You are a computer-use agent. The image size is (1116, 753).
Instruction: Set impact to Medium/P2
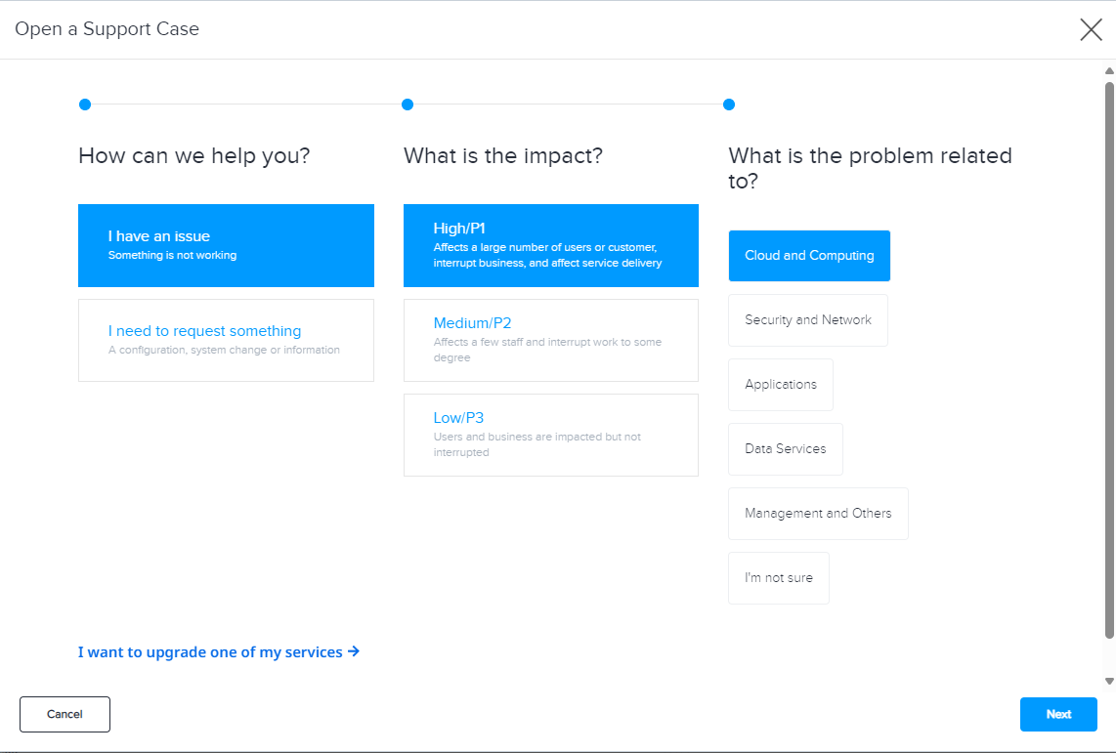(551, 340)
